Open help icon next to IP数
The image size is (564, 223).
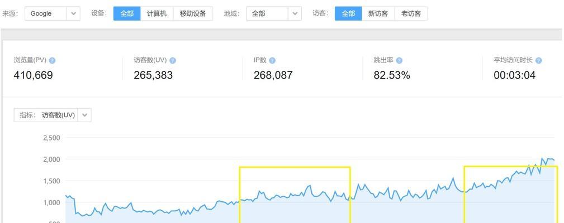tap(272, 61)
